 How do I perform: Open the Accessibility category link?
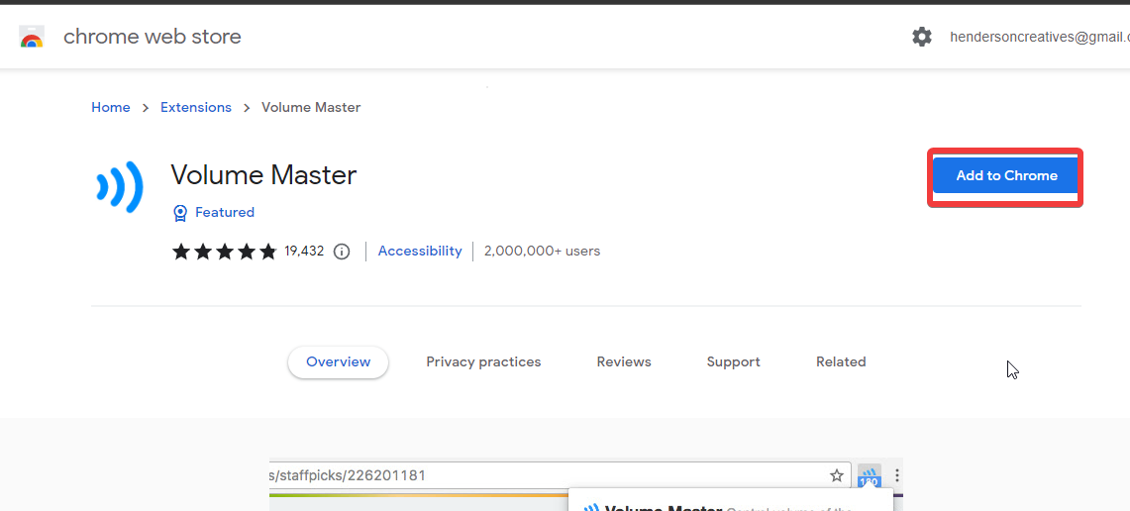(x=420, y=251)
